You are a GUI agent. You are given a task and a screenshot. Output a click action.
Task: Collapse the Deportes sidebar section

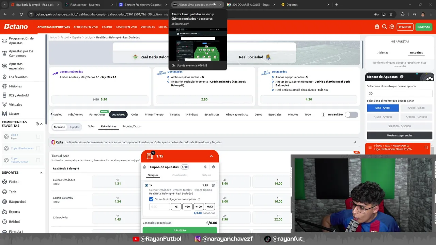[x=41, y=173]
